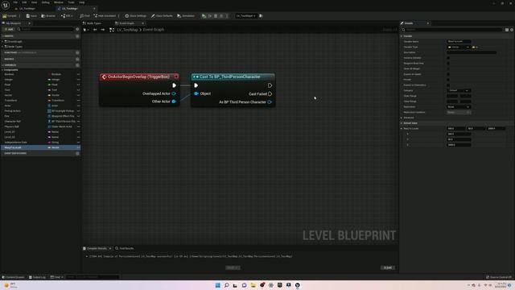Open the Output Log
The height and width of the screenshot is (290, 515).
coord(37,277)
